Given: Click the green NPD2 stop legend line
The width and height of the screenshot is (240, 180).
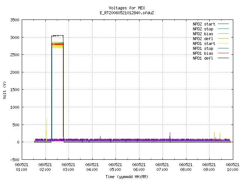Looking at the screenshot, I should [x=223, y=28].
